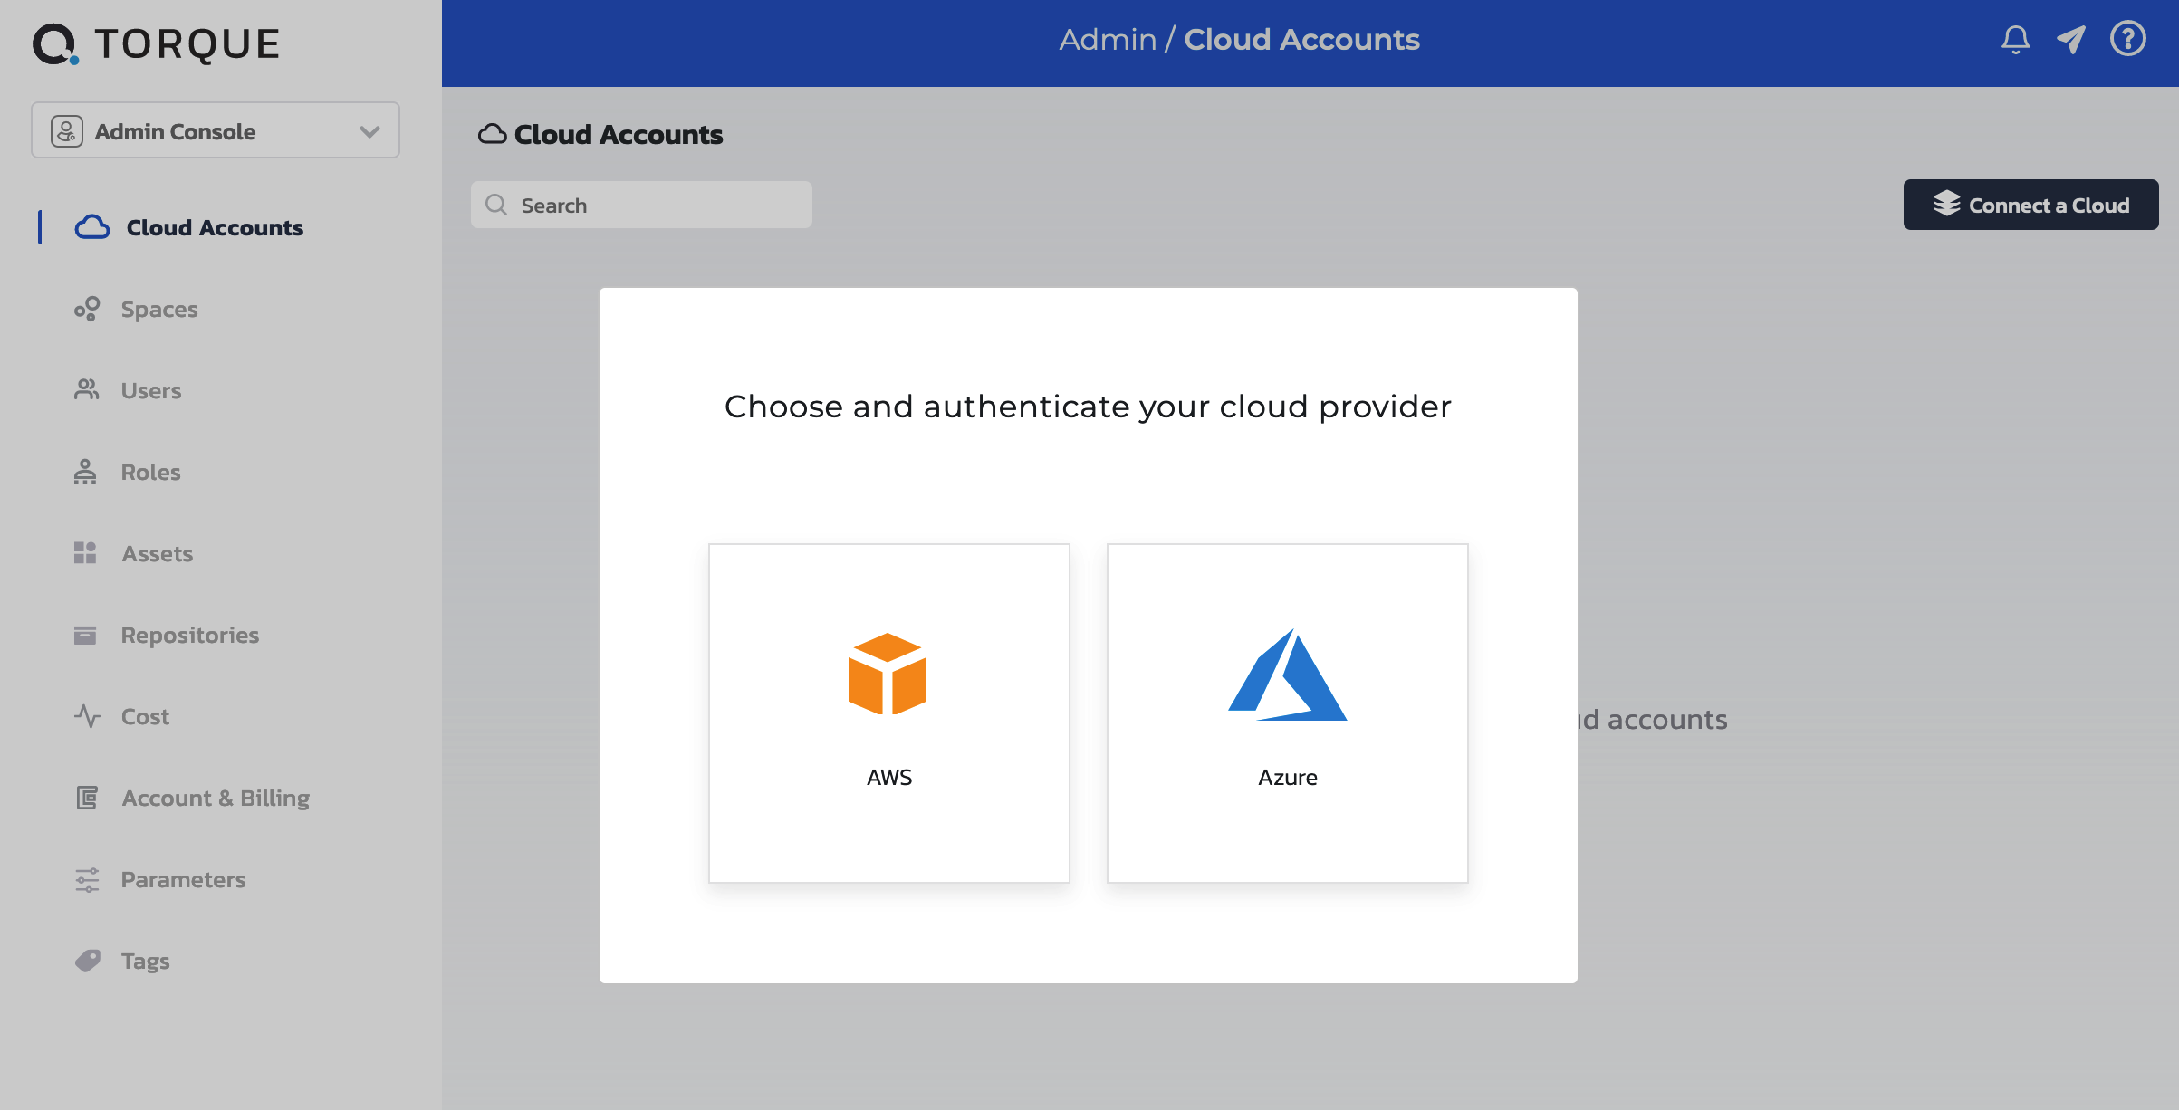Go to Parameters in the sidebar

click(x=183, y=879)
